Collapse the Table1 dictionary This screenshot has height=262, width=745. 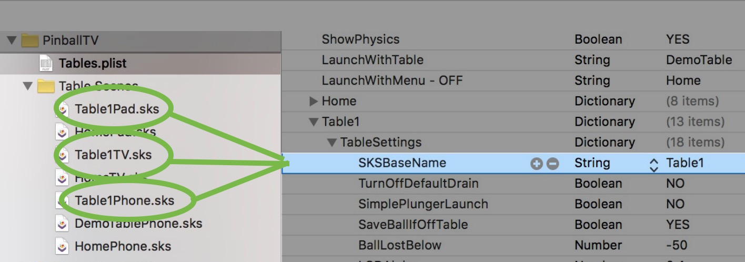[314, 122]
